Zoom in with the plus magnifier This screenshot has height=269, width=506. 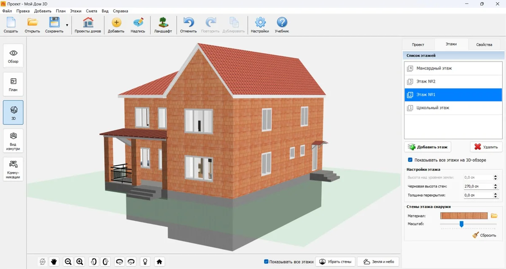[x=80, y=261]
